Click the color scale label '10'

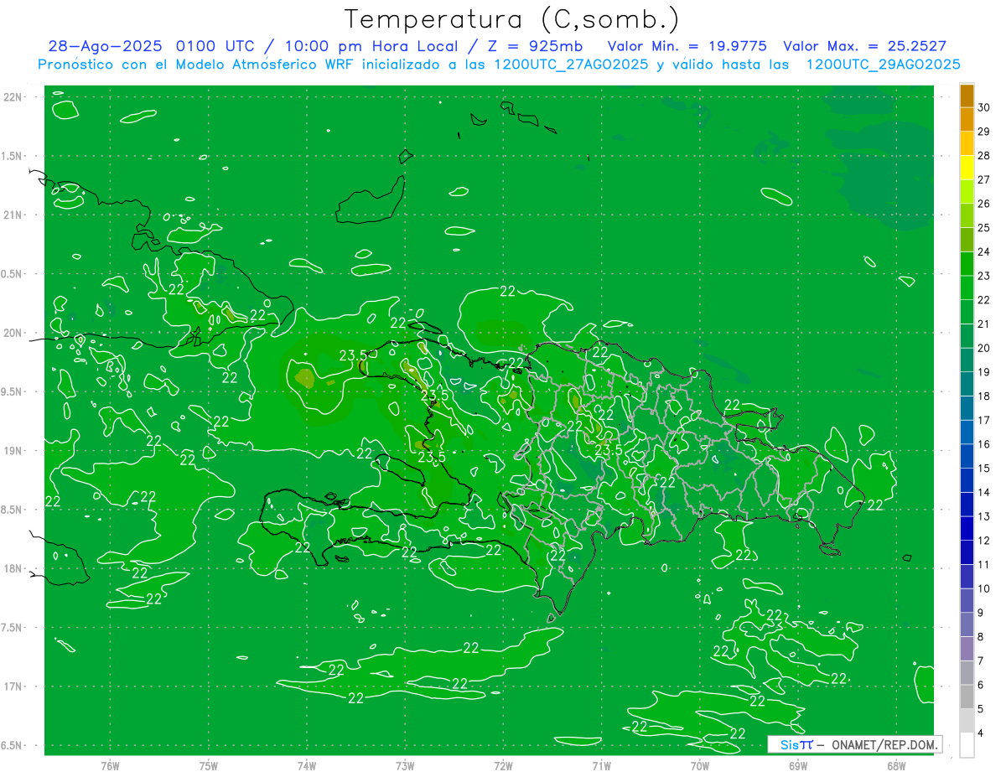click(983, 588)
